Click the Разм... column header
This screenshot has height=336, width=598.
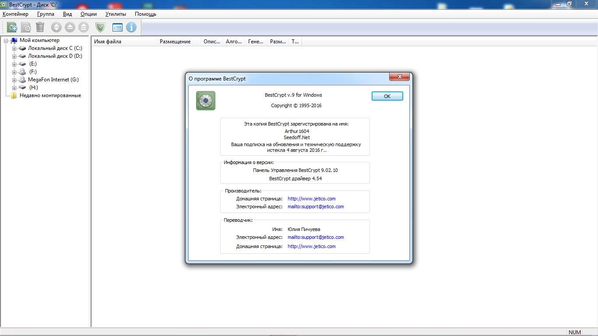click(x=278, y=42)
